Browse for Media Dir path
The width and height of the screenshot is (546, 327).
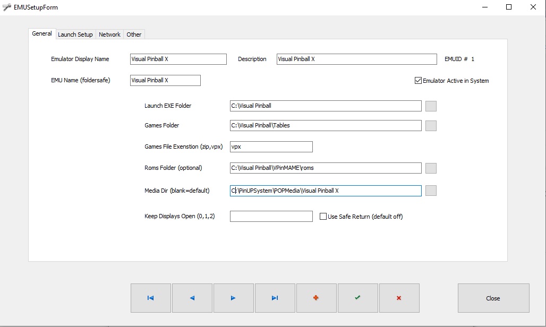pyautogui.click(x=431, y=191)
